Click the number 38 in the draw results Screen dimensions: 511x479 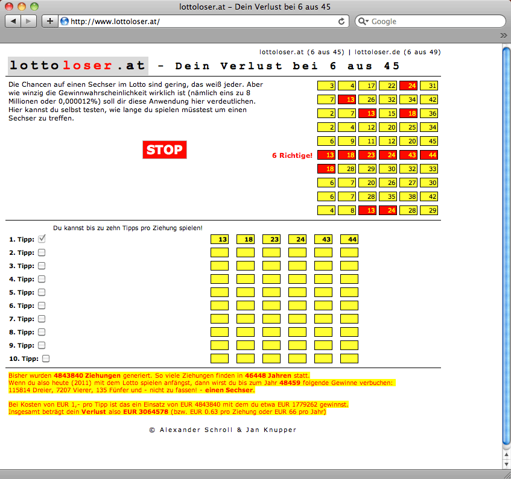[408, 196]
